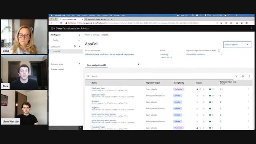Open the Favorites menu
This screenshot has width=256, height=144.
pos(92,15)
